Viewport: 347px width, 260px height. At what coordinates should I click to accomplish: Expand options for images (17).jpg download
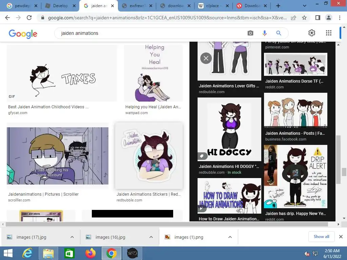coord(72,237)
